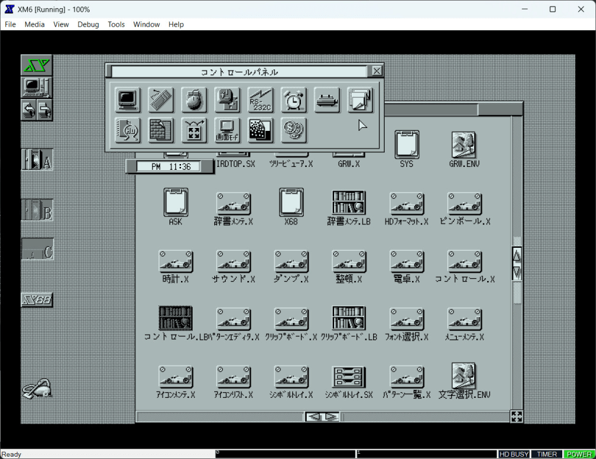596x459 pixels.
Task: Open the Media menu
Action: click(34, 24)
